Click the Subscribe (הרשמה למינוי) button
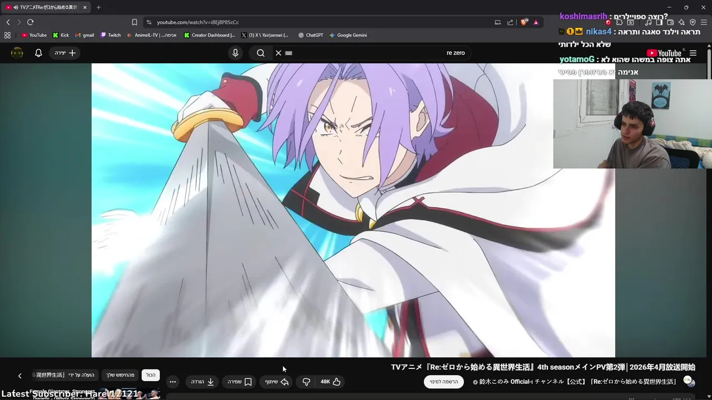This screenshot has height=400, width=712. 444,382
